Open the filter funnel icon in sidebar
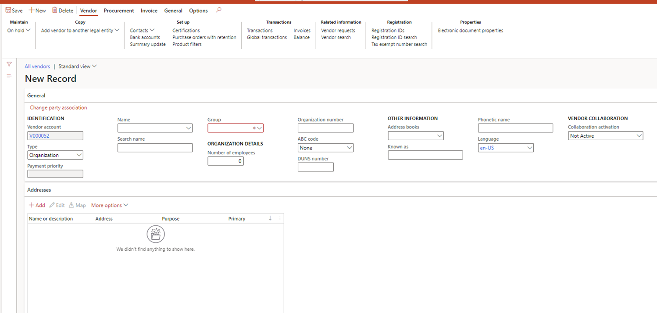 (9, 64)
